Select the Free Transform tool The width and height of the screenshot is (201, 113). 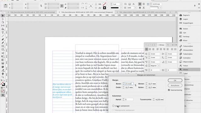point(3,56)
